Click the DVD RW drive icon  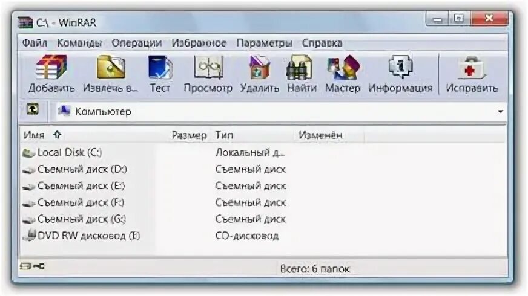[29, 235]
